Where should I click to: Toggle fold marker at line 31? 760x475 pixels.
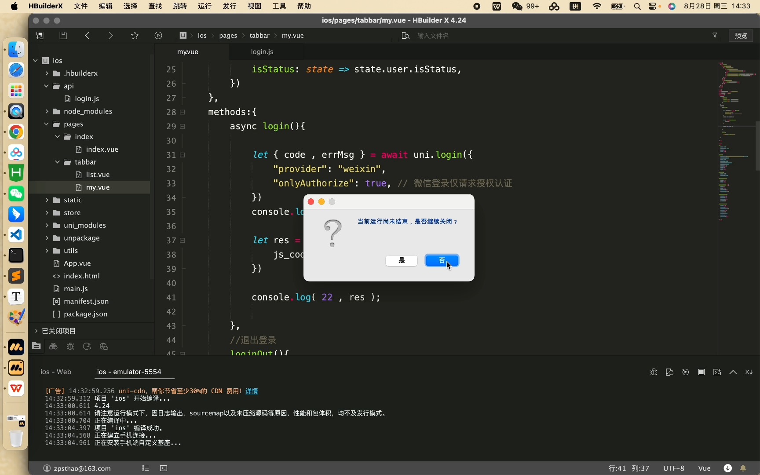coord(182,155)
